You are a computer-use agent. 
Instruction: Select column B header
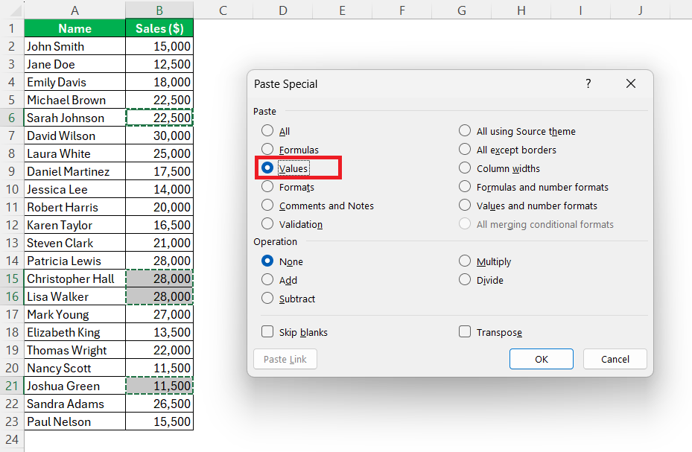coord(159,10)
